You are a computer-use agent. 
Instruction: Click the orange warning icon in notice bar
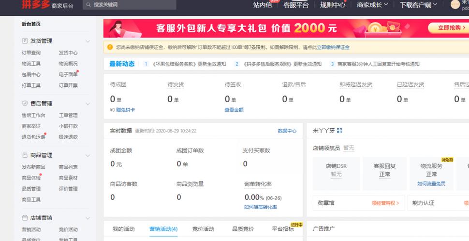click(110, 47)
